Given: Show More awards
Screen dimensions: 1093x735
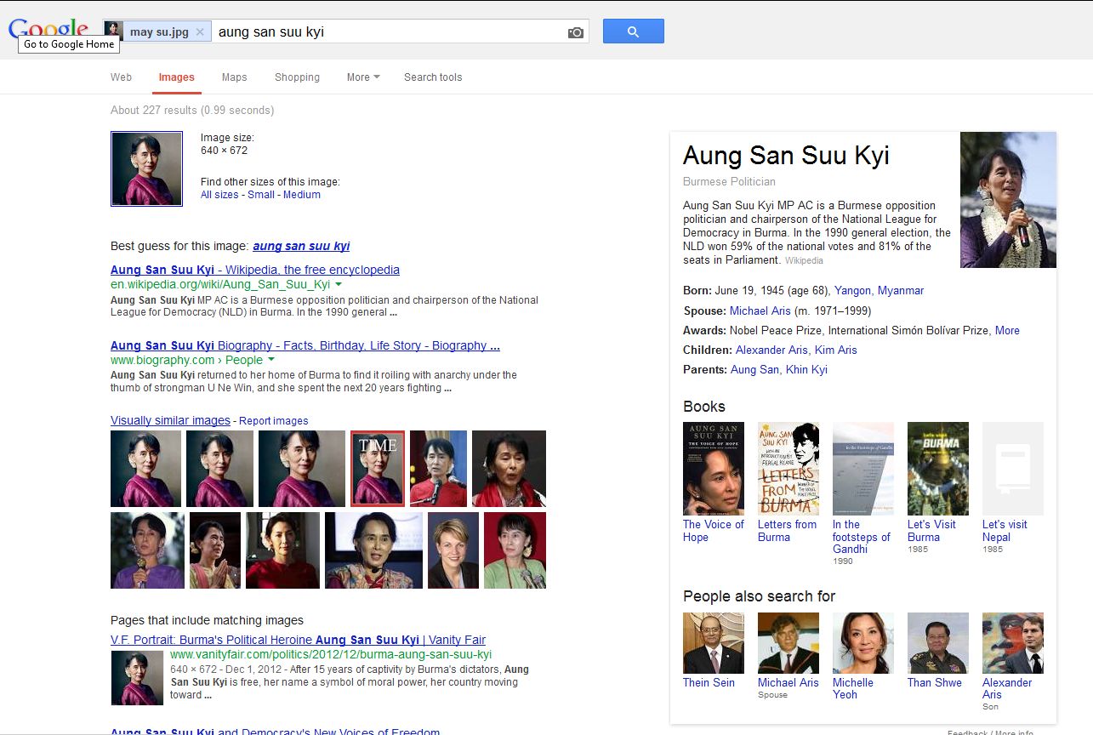Looking at the screenshot, I should coord(1007,331).
